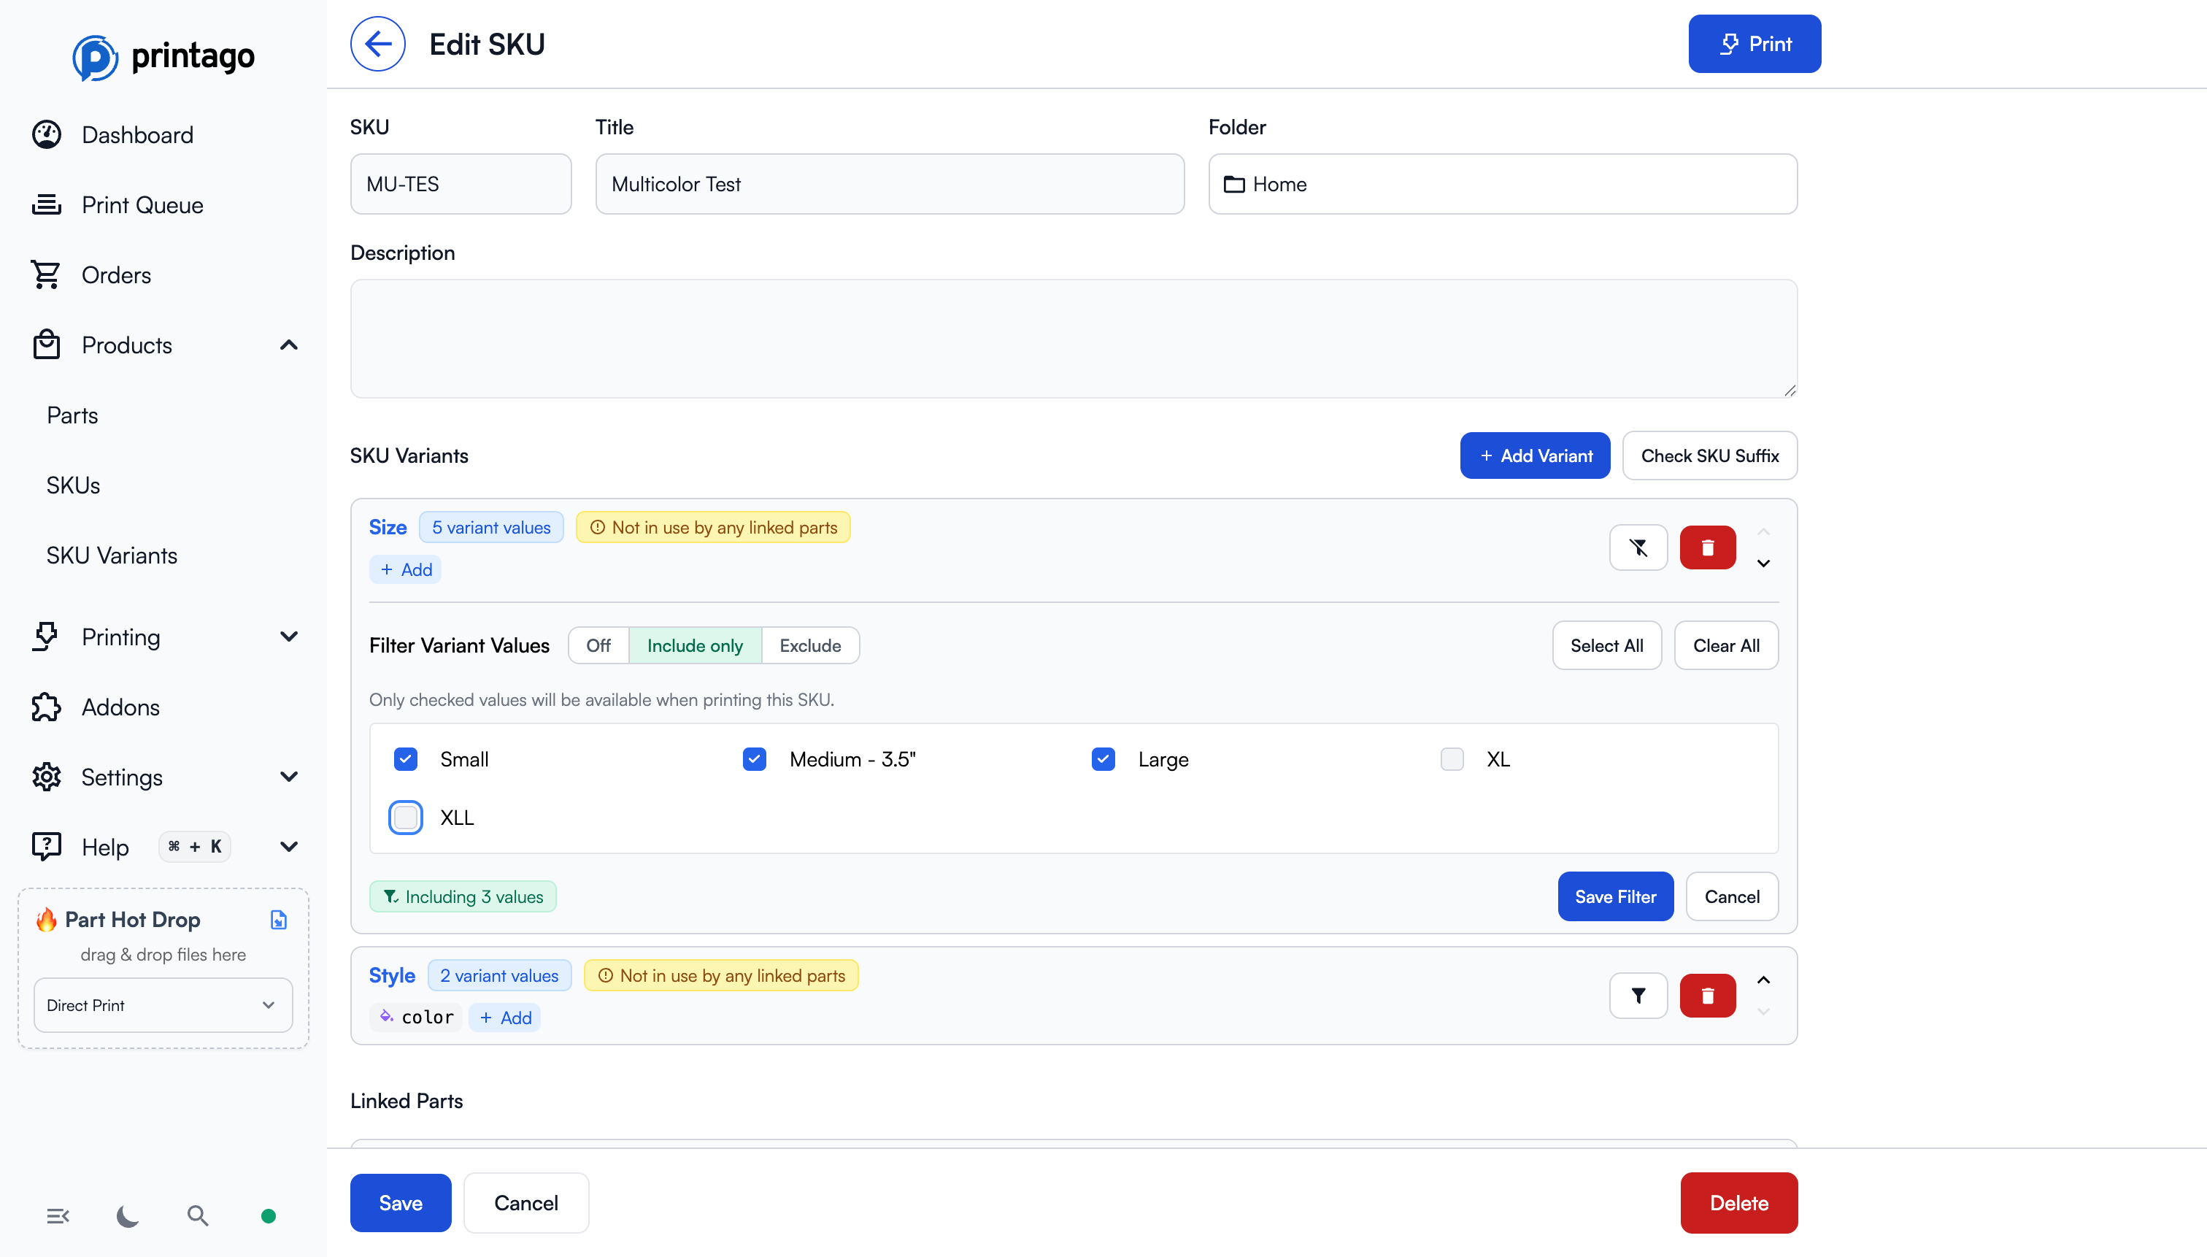Collapse the sidebar with the menu icon
The image size is (2207, 1257).
(x=58, y=1215)
